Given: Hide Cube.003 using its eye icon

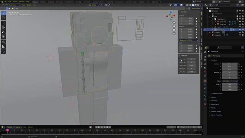Looking at the screenshot, I should point(240,25).
